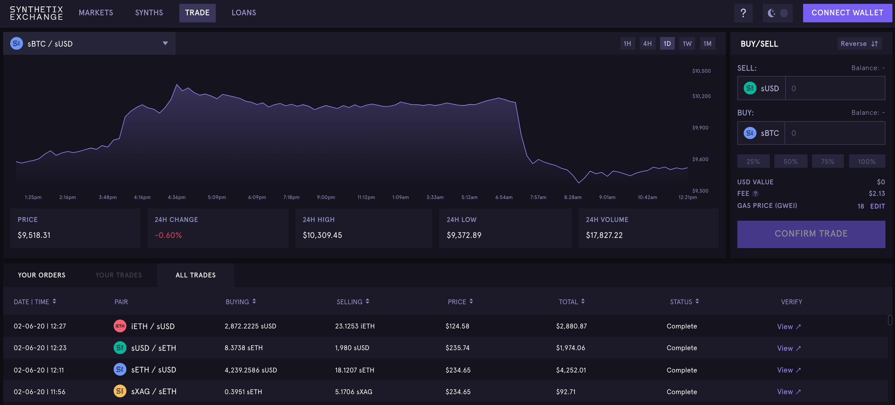
Task: Open the Loans menu item
Action: [x=244, y=13]
